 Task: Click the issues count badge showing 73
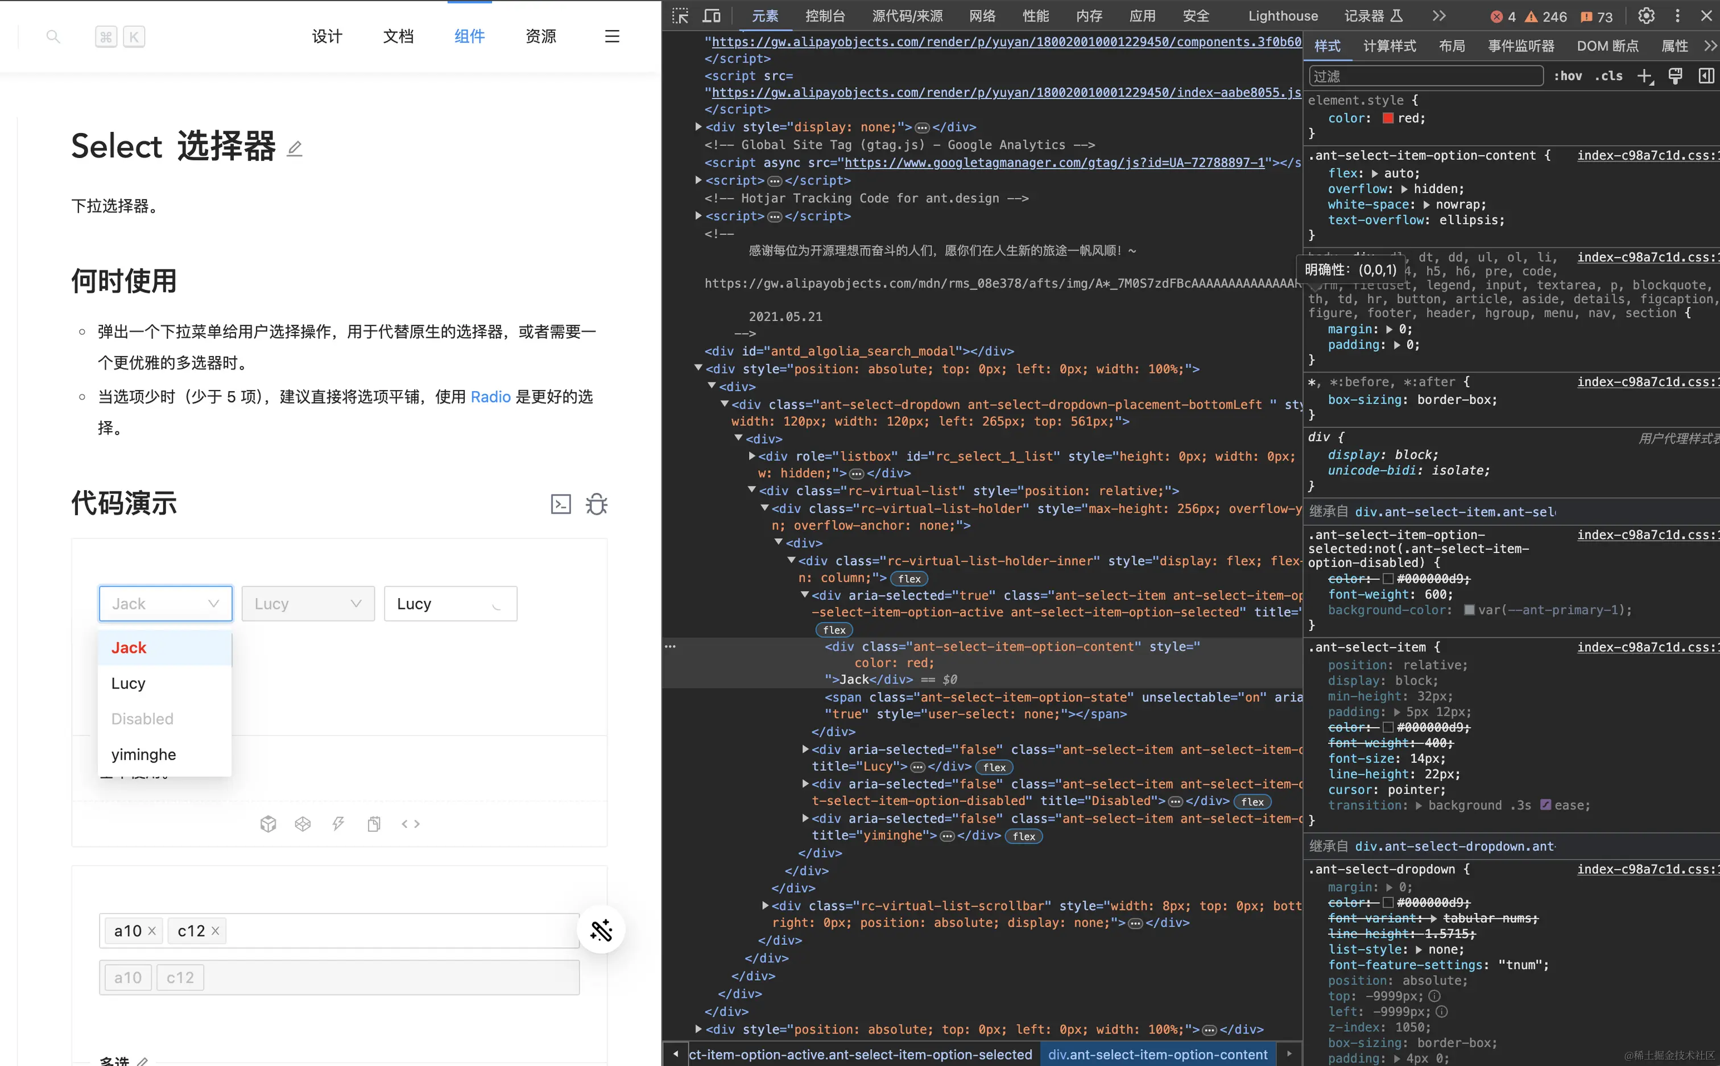pos(1597,16)
